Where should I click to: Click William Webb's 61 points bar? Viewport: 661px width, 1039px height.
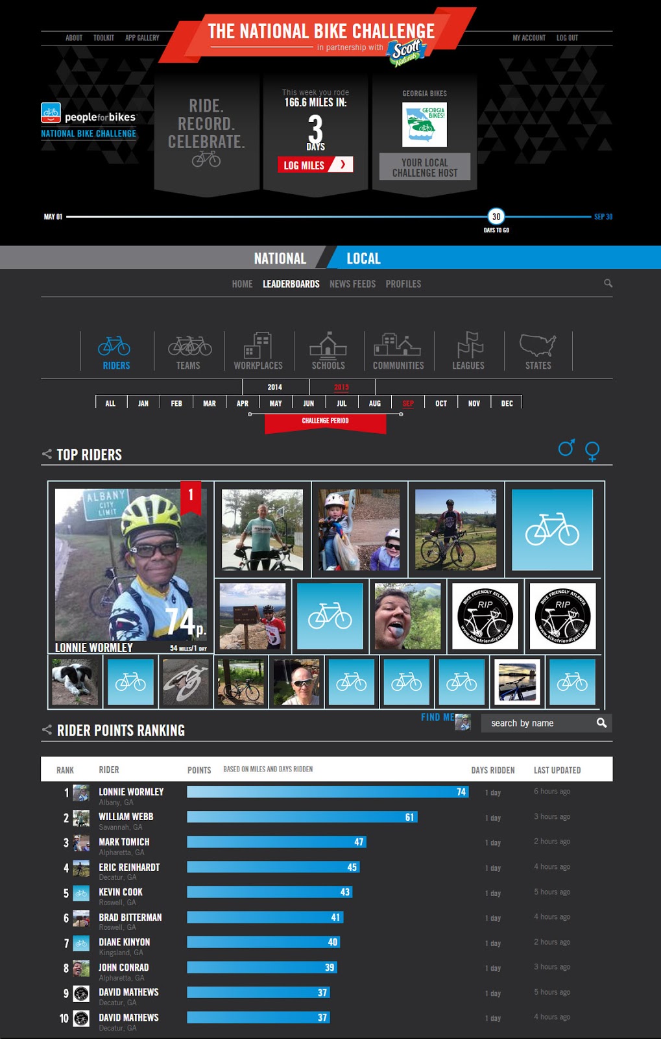pos(302,817)
